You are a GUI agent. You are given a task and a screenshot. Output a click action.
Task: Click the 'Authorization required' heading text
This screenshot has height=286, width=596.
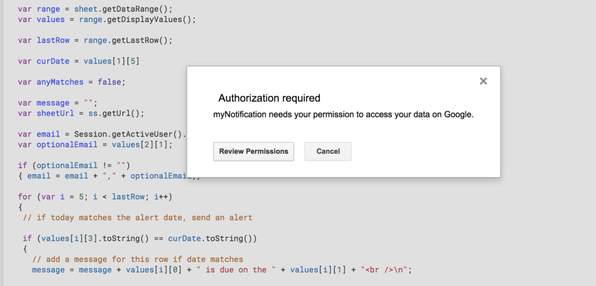coord(269,98)
